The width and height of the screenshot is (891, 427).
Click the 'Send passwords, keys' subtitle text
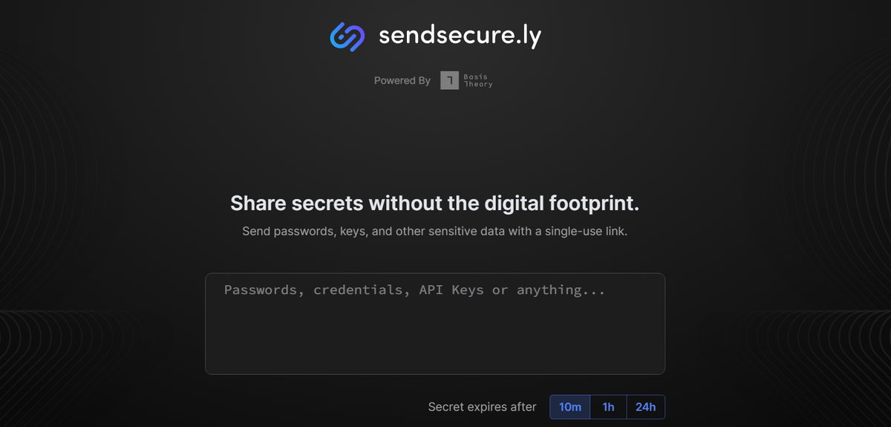pos(435,232)
